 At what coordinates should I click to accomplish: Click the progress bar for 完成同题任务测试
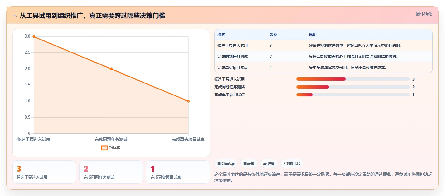pos(353,87)
